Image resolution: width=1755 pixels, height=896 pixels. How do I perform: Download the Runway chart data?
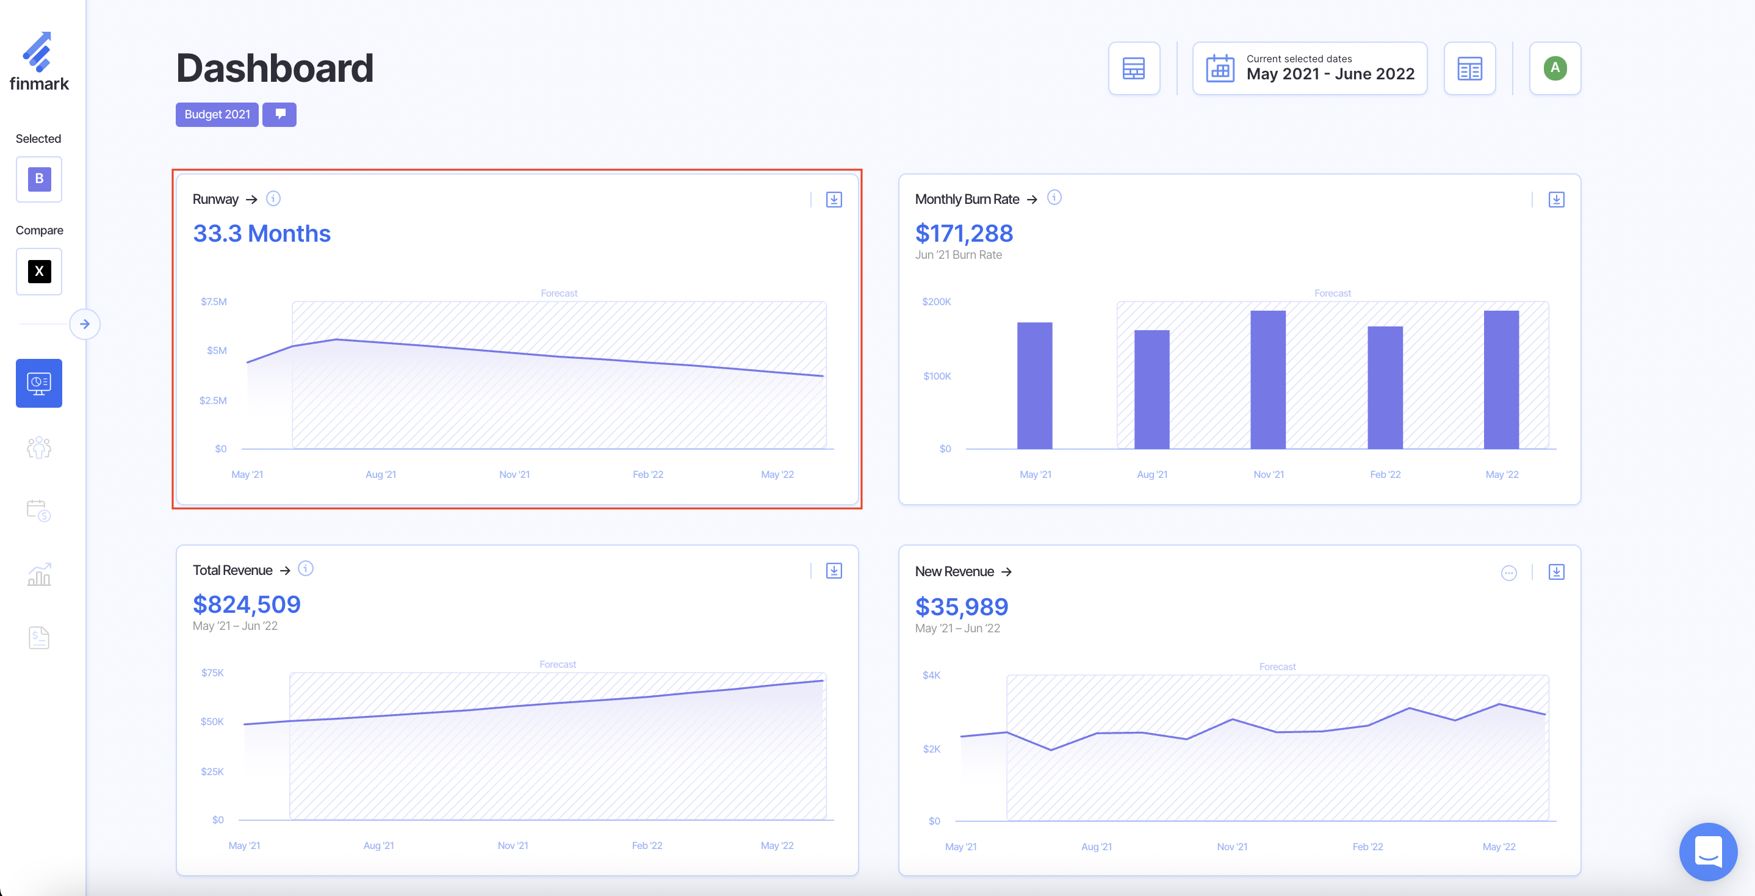pos(834,200)
